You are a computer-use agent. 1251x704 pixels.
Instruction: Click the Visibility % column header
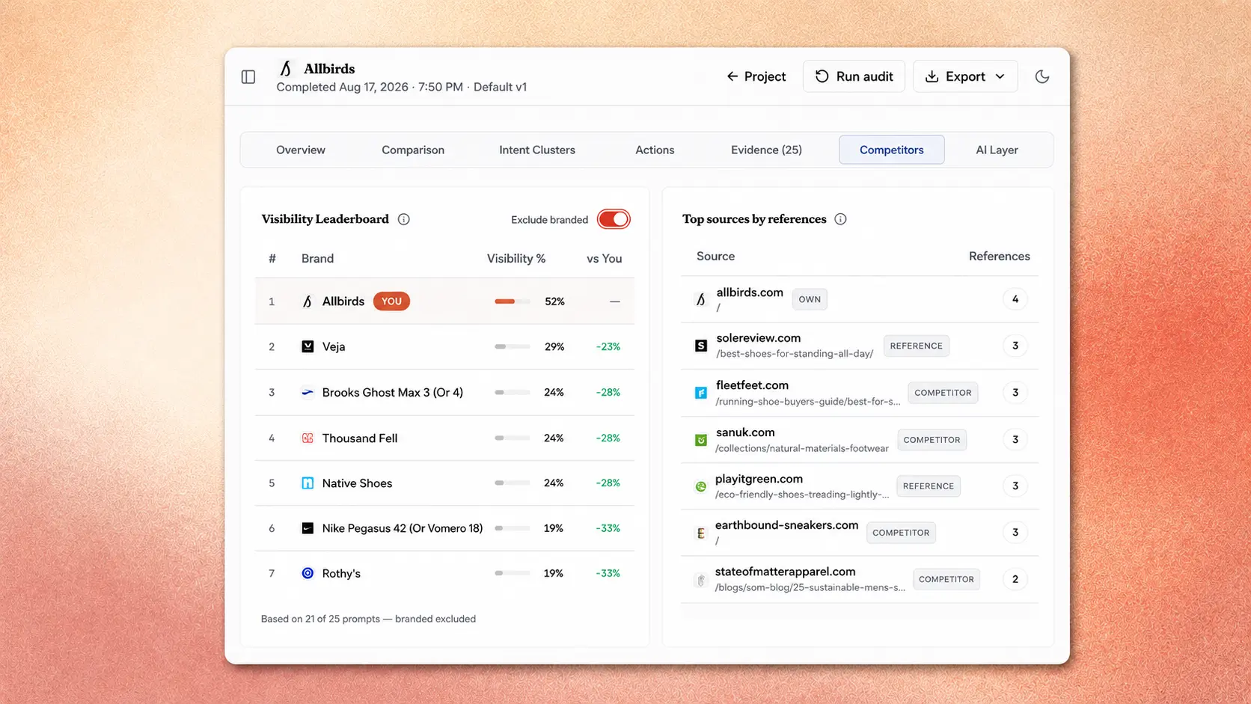point(516,259)
